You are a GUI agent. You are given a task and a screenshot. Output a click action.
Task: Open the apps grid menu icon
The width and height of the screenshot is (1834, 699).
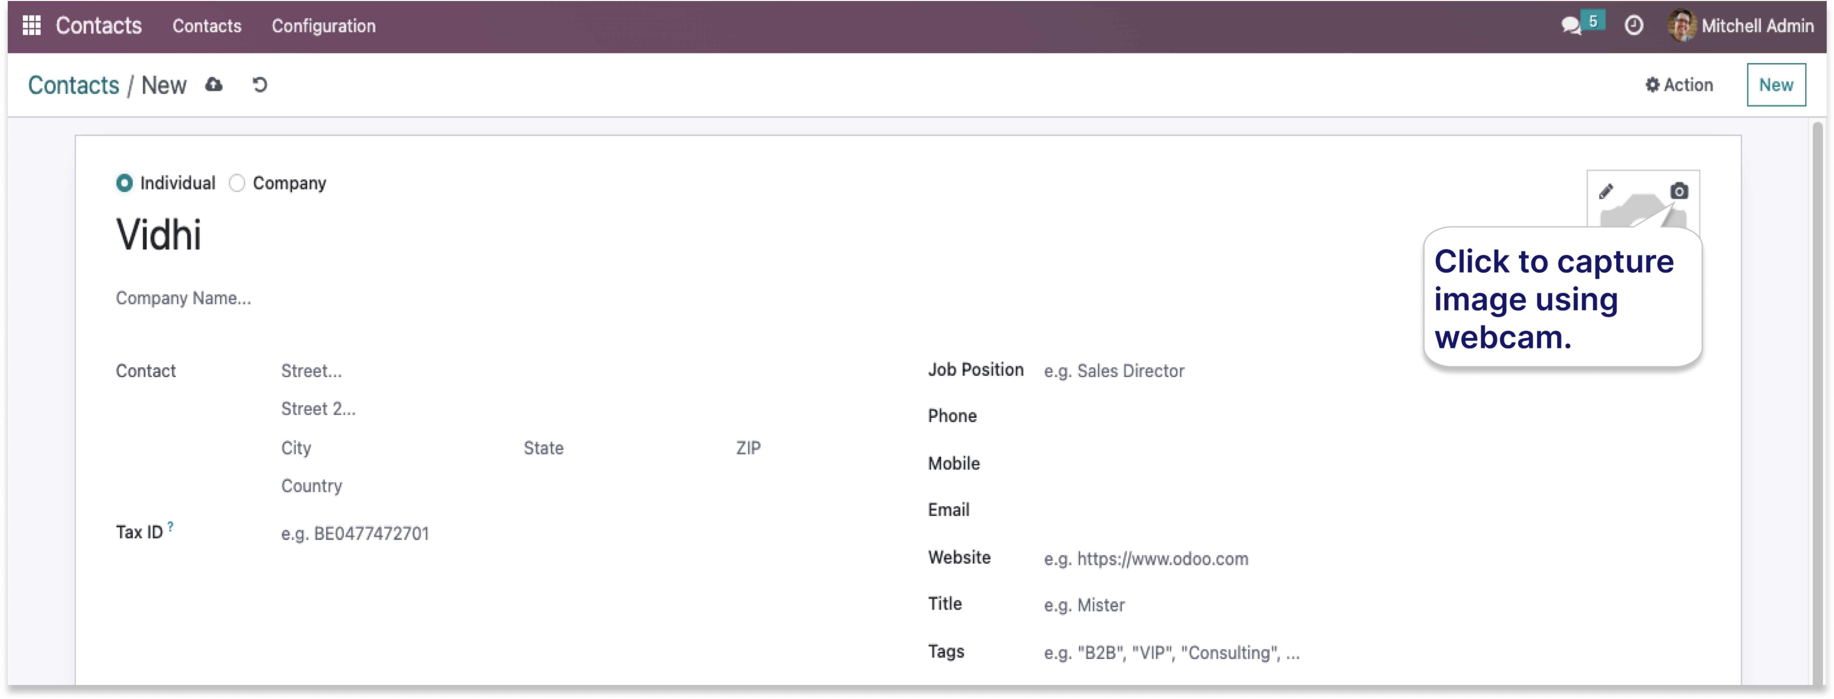click(x=31, y=26)
